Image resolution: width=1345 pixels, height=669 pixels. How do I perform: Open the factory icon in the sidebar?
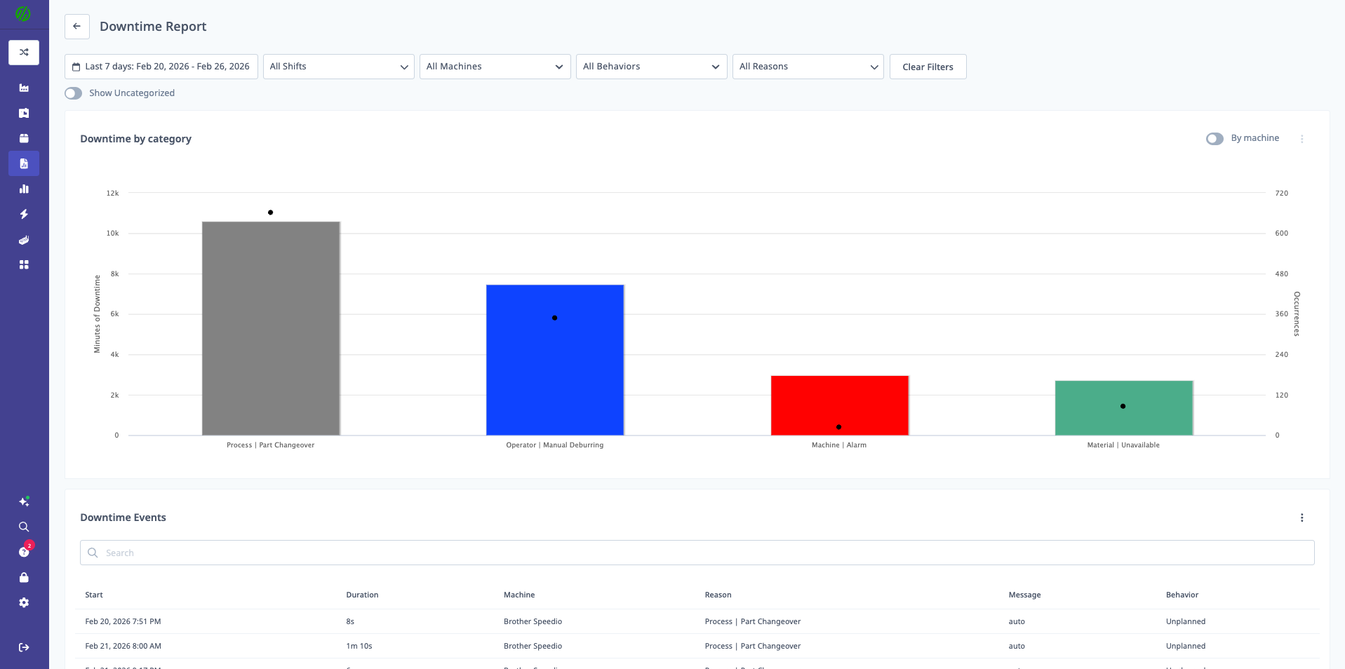point(24,88)
